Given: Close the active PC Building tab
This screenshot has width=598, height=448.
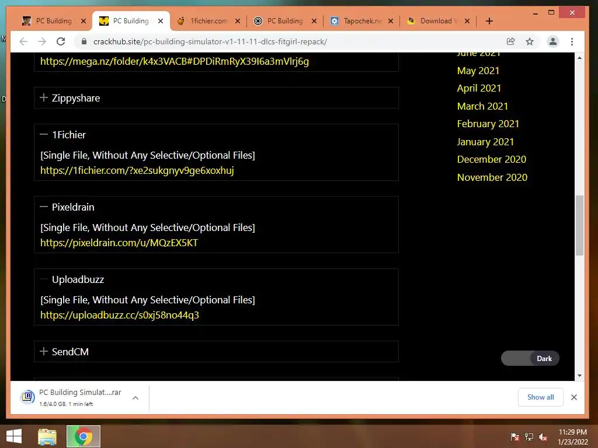Looking at the screenshot, I should (x=161, y=21).
